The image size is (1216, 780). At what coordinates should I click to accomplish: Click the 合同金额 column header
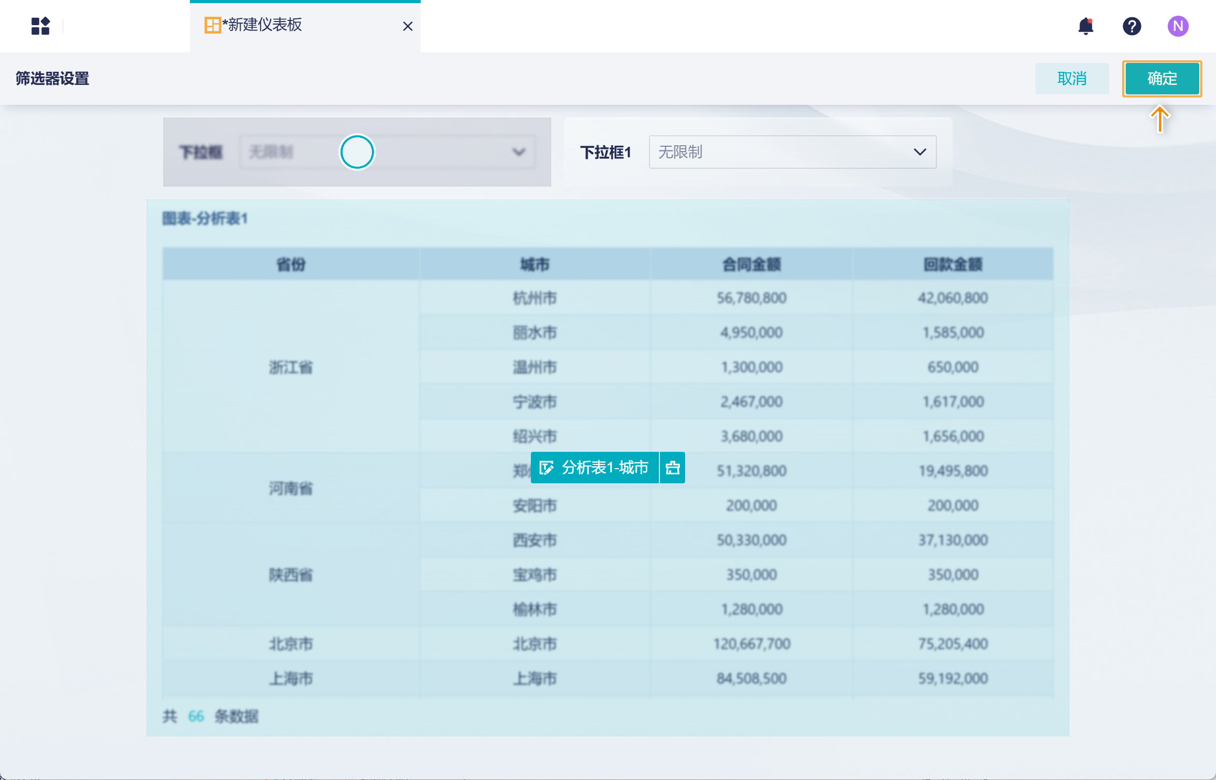coord(751,264)
